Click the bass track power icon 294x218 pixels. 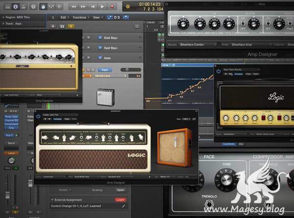point(100,58)
